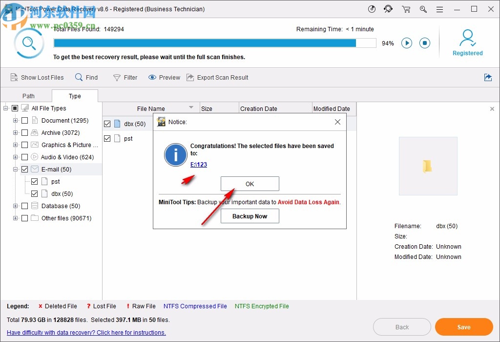The height and width of the screenshot is (342, 500).
Task: Uncheck the E-mail (50) checkbox
Action: (24, 169)
